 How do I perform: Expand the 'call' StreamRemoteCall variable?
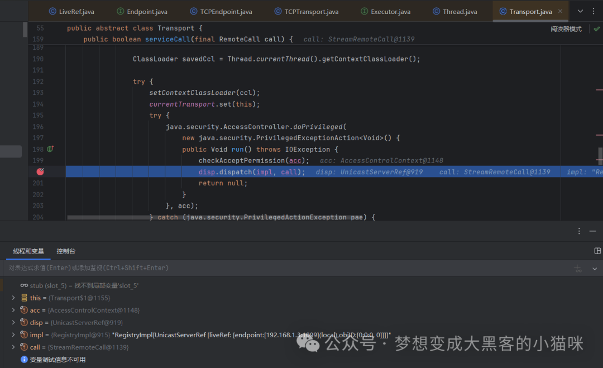pyautogui.click(x=13, y=347)
